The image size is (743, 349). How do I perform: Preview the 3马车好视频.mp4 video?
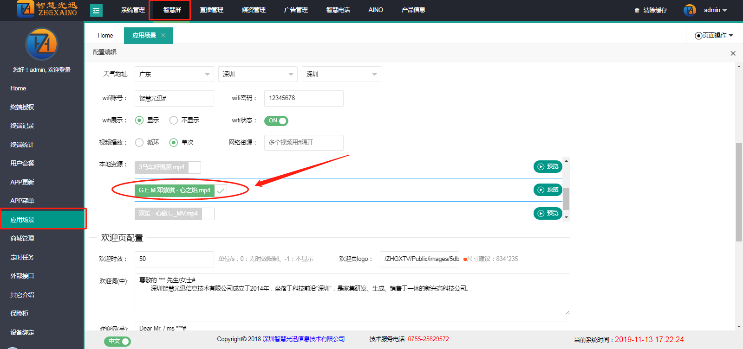coord(547,167)
